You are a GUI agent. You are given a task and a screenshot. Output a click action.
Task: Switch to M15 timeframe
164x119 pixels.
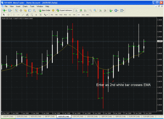(61, 15)
